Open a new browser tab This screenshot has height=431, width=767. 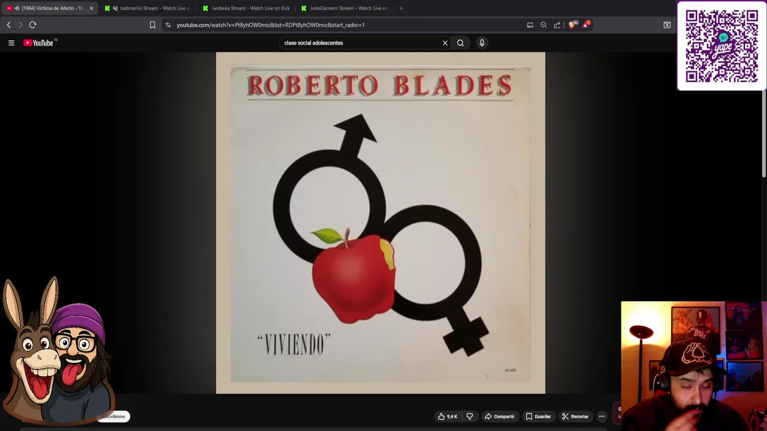click(x=401, y=8)
